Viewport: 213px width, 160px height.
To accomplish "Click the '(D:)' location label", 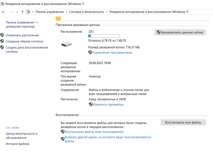I will [x=91, y=32].
